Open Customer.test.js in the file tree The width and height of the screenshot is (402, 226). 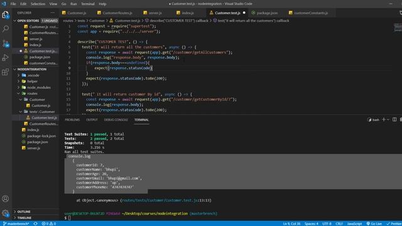tap(35, 117)
